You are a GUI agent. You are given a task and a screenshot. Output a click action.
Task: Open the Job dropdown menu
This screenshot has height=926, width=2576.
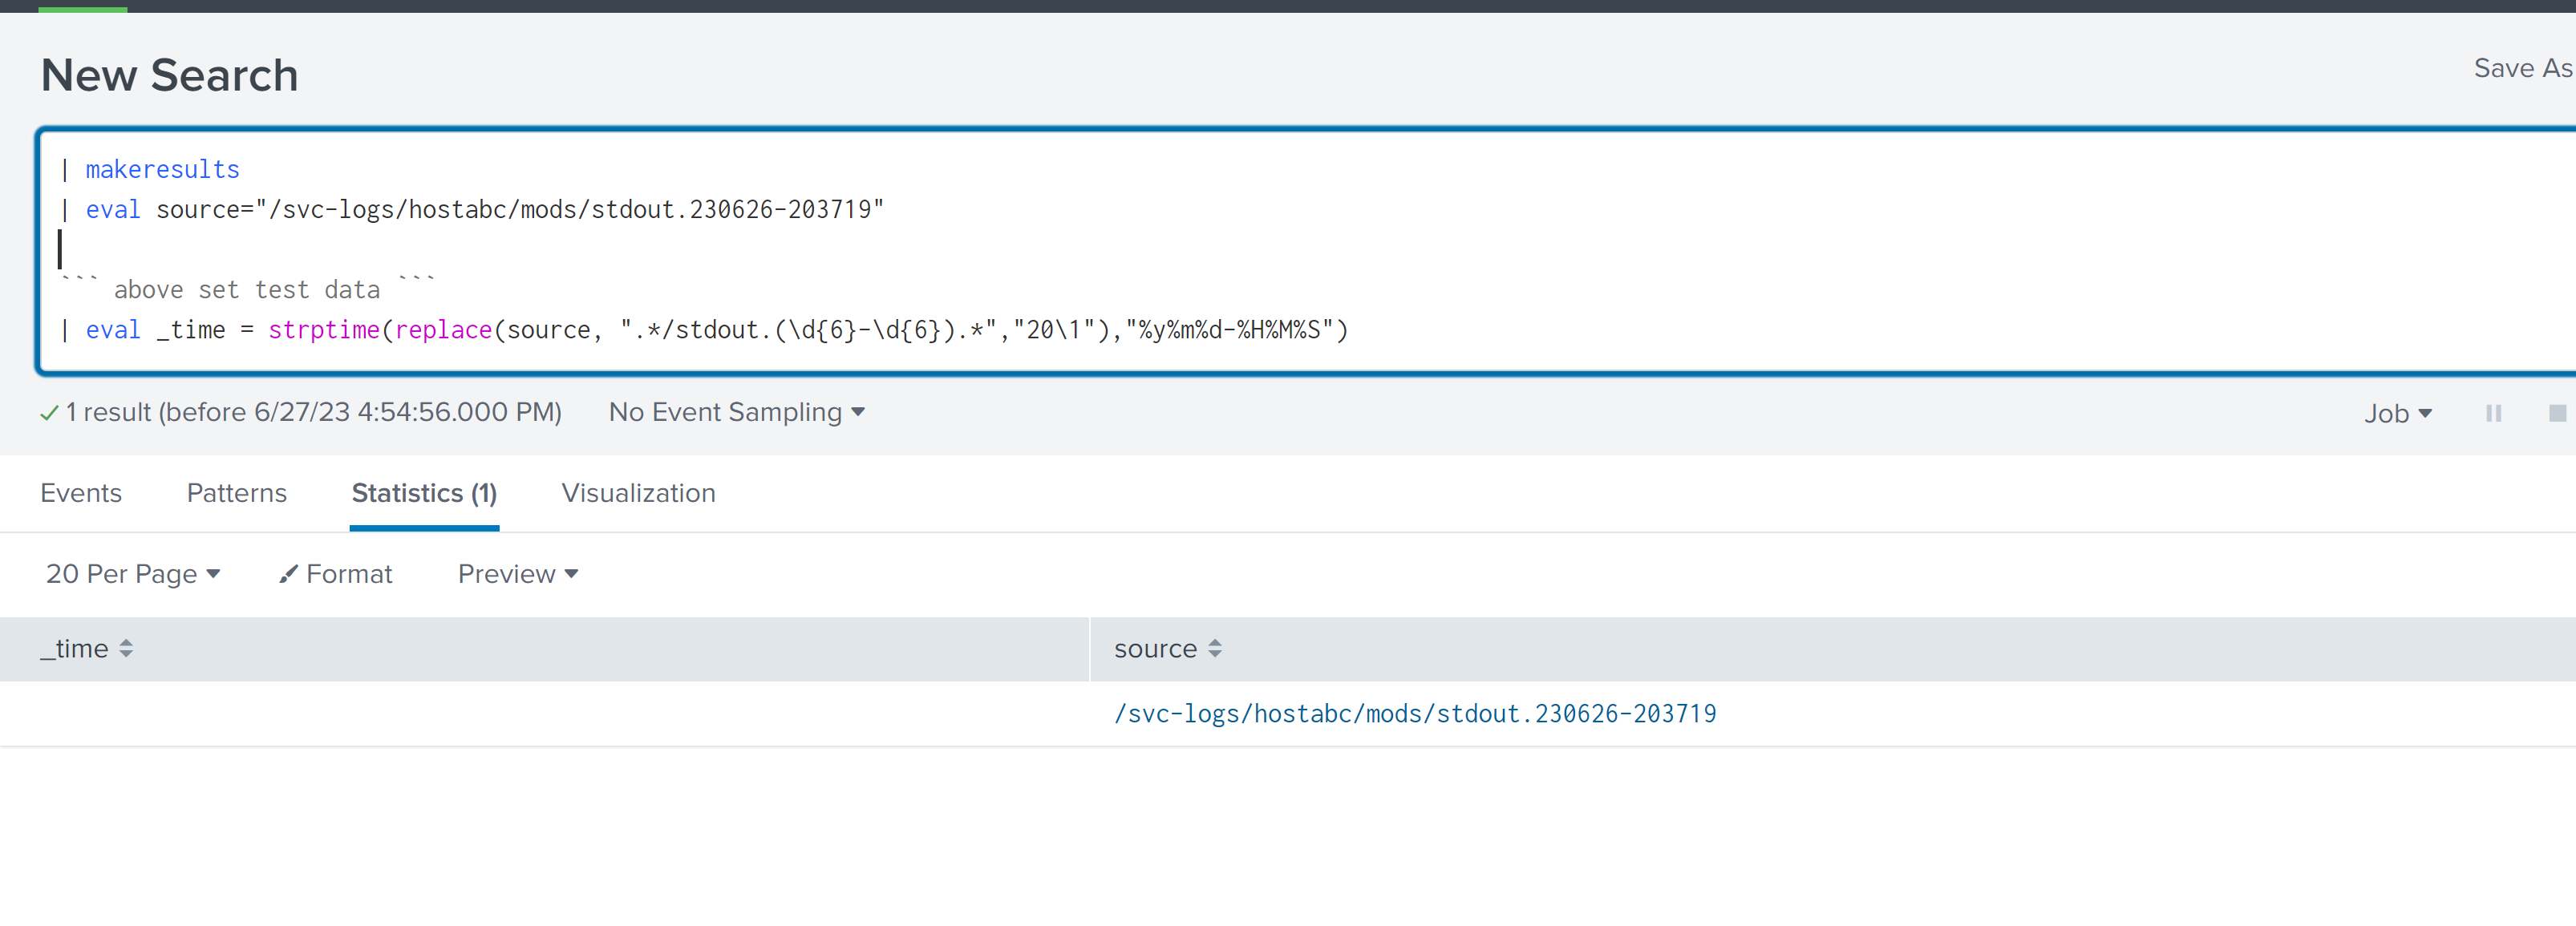click(x=2397, y=413)
